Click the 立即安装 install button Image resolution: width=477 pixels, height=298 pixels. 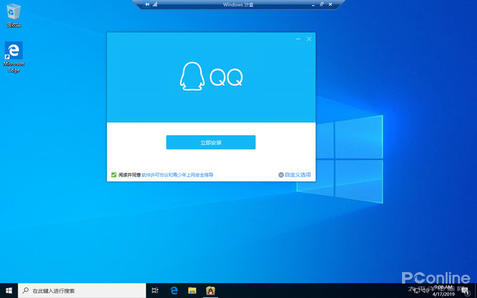[x=211, y=142]
